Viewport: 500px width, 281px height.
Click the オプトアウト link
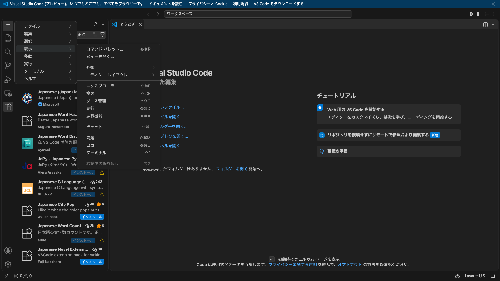pos(350,264)
